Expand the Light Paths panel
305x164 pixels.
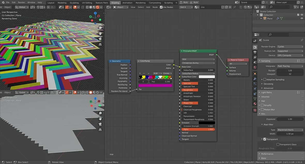click(266, 92)
